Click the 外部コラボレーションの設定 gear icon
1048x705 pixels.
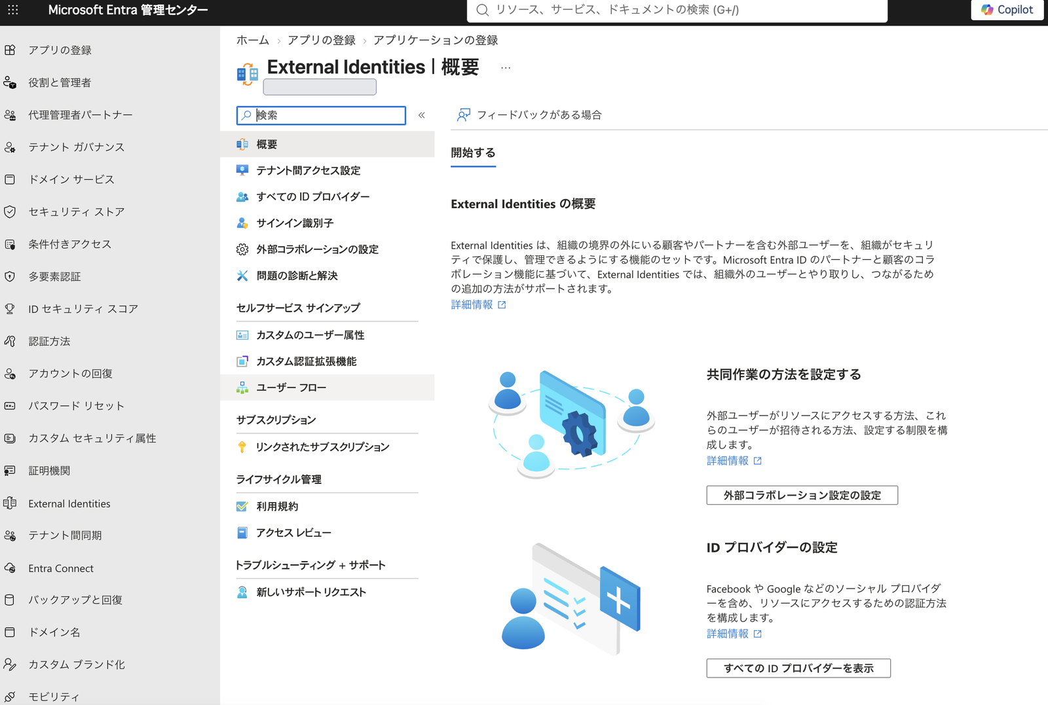click(242, 249)
